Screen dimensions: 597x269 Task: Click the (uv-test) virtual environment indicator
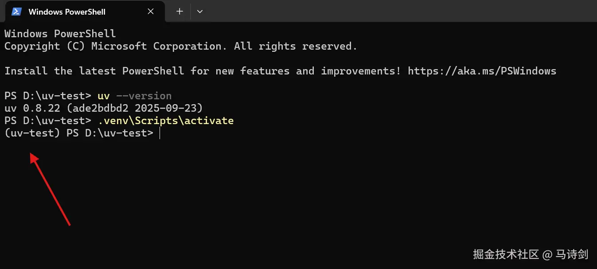pos(32,133)
